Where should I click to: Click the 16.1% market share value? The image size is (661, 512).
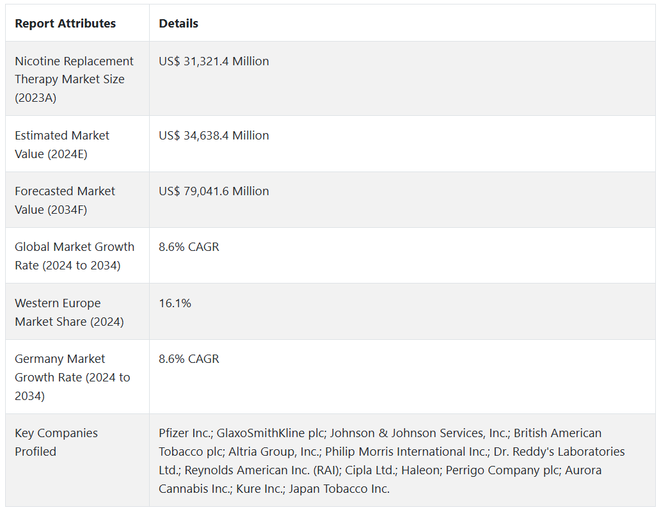[175, 303]
